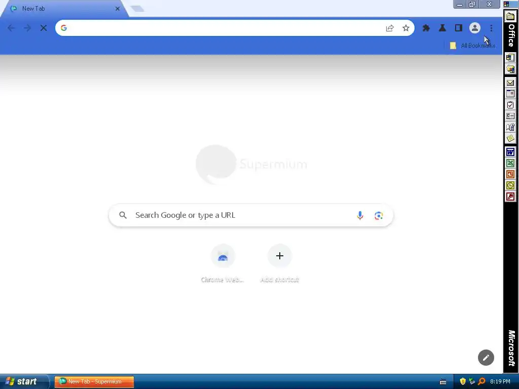519x389 pixels.
Task: Select New Tab - Supermium taskbar button
Action: 94,381
